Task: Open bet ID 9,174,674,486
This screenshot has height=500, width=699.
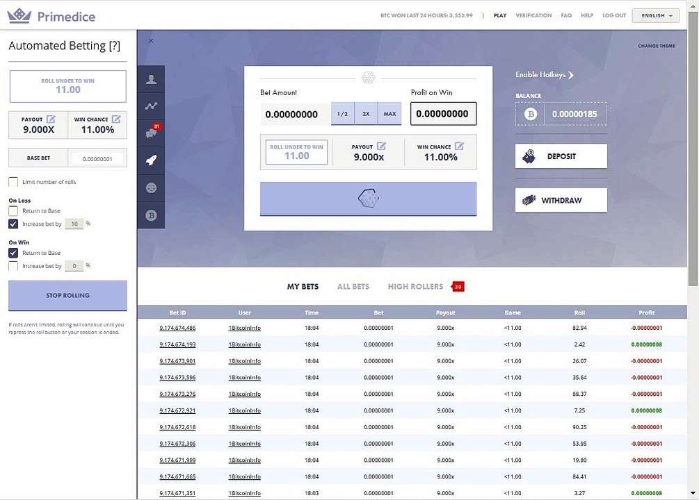Action: (177, 328)
